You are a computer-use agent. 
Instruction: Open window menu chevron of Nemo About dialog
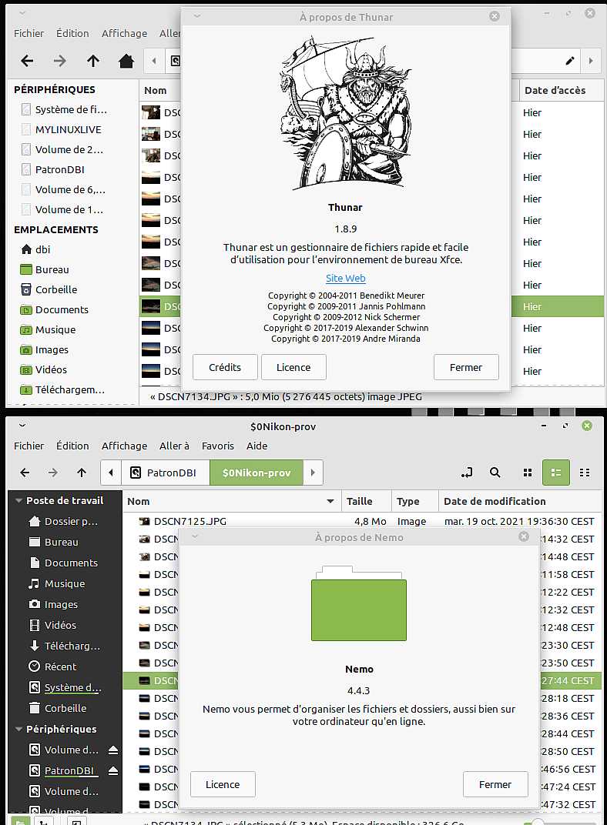click(195, 536)
